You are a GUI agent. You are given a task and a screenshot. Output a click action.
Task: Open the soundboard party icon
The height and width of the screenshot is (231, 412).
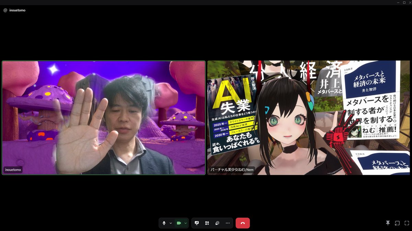click(217, 223)
